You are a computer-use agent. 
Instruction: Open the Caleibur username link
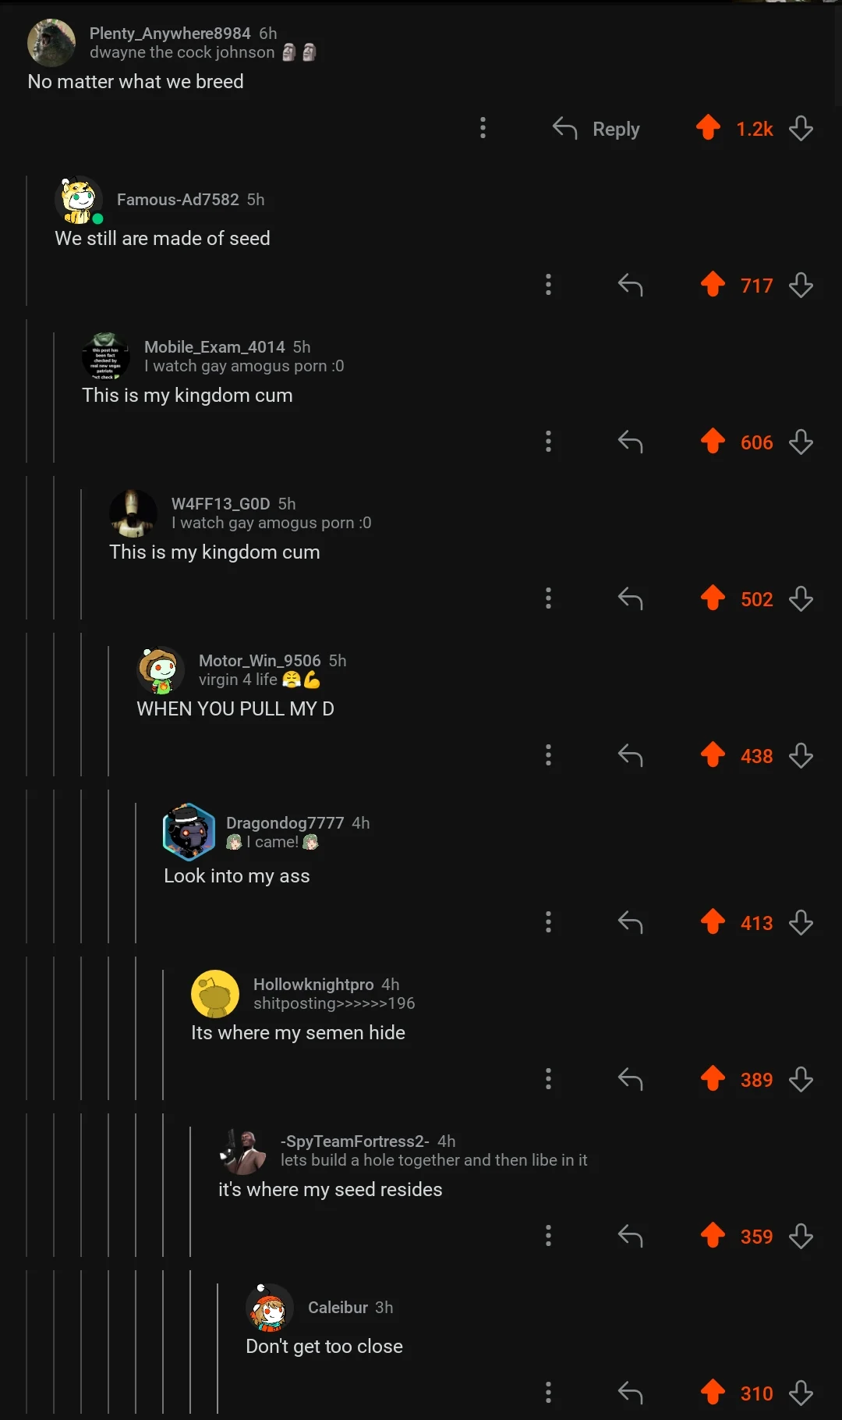point(338,1308)
